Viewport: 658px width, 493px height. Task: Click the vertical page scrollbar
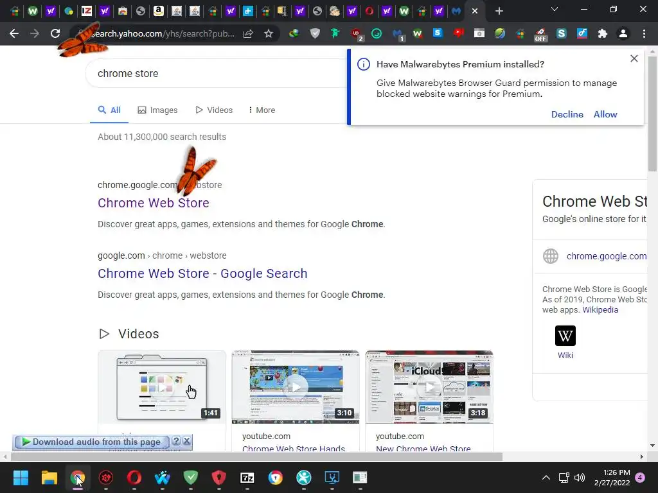(x=652, y=114)
